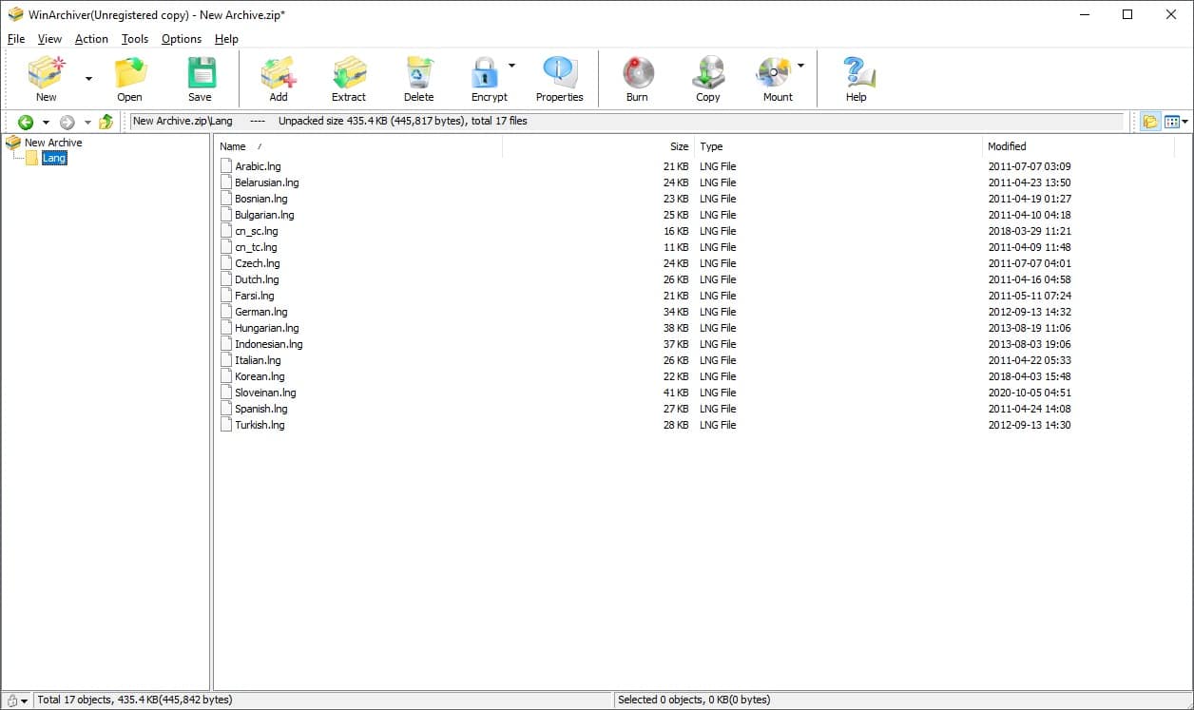Open the Help menu
This screenshot has width=1194, height=710.
click(x=226, y=39)
